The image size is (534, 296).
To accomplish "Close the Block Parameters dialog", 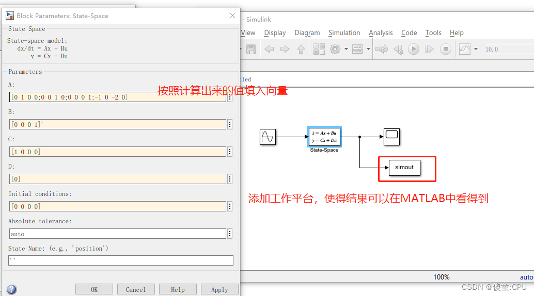I will tap(232, 15).
